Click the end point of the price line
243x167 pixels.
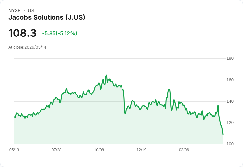223,135
